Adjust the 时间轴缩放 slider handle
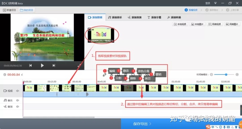 (226, 75)
